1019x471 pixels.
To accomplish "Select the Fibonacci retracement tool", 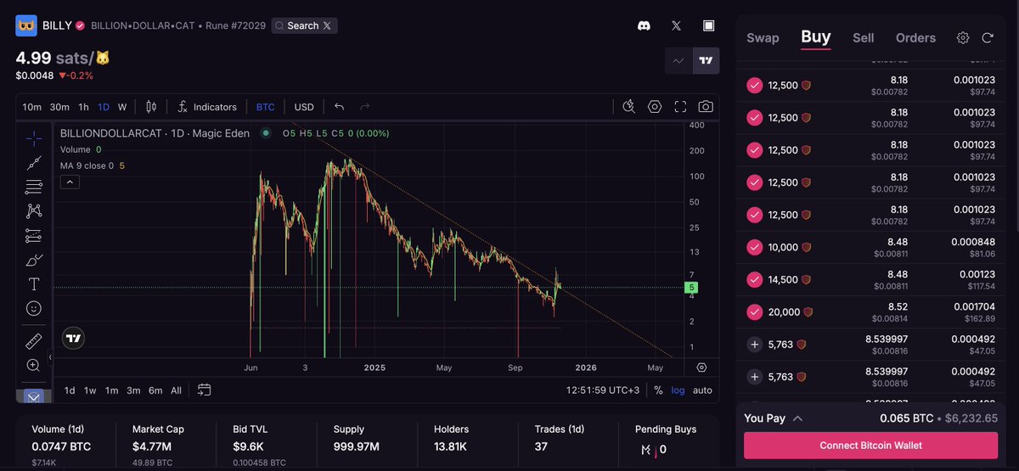I will point(34,186).
